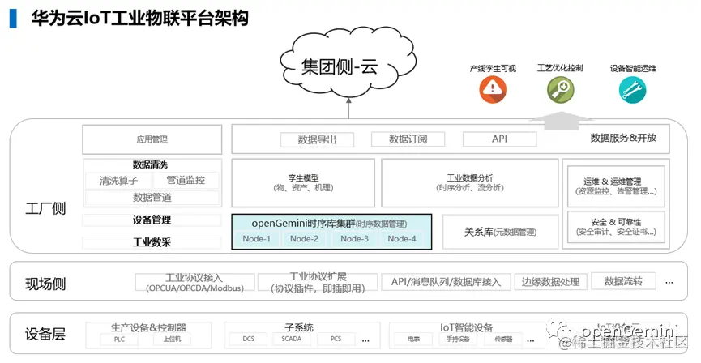Select Node-1 in the openGemini cluster
The height and width of the screenshot is (363, 701).
point(257,239)
